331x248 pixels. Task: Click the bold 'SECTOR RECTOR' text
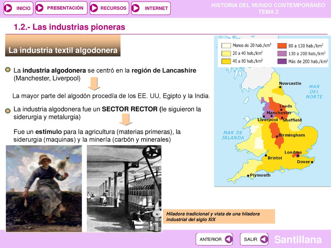tap(130, 109)
